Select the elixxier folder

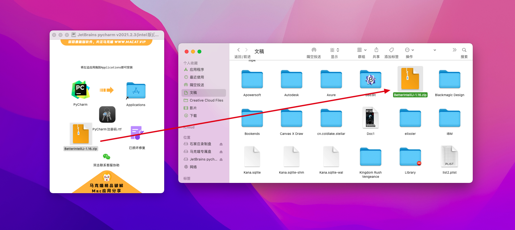(410, 118)
